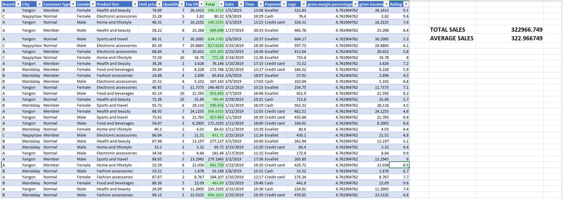Select the date cell 3/22/2019

[234, 165]
